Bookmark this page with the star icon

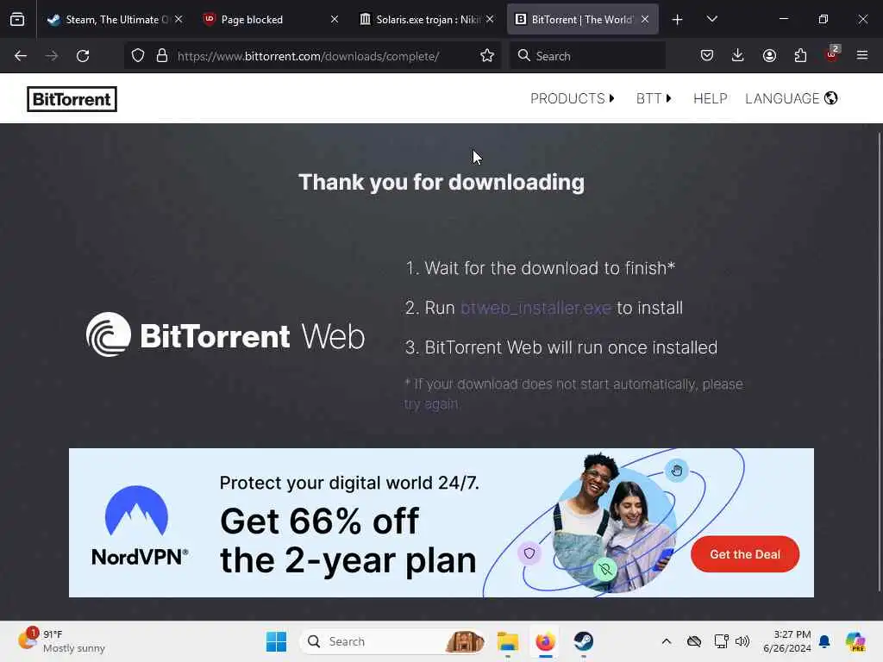(x=487, y=56)
